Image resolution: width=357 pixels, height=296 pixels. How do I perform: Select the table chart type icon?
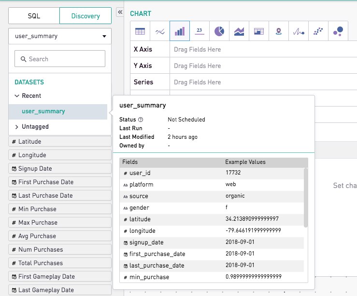click(140, 31)
